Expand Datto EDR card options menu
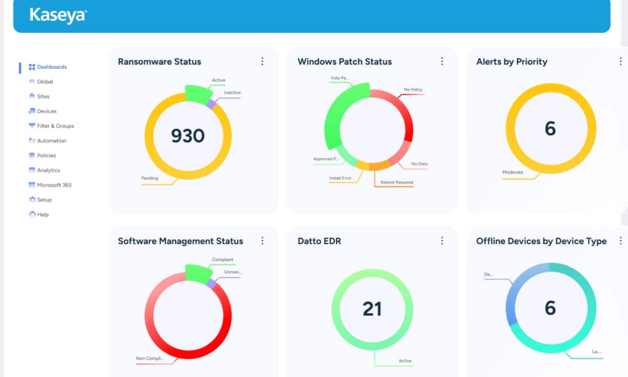Screen dimensions: 628x377 (442, 241)
